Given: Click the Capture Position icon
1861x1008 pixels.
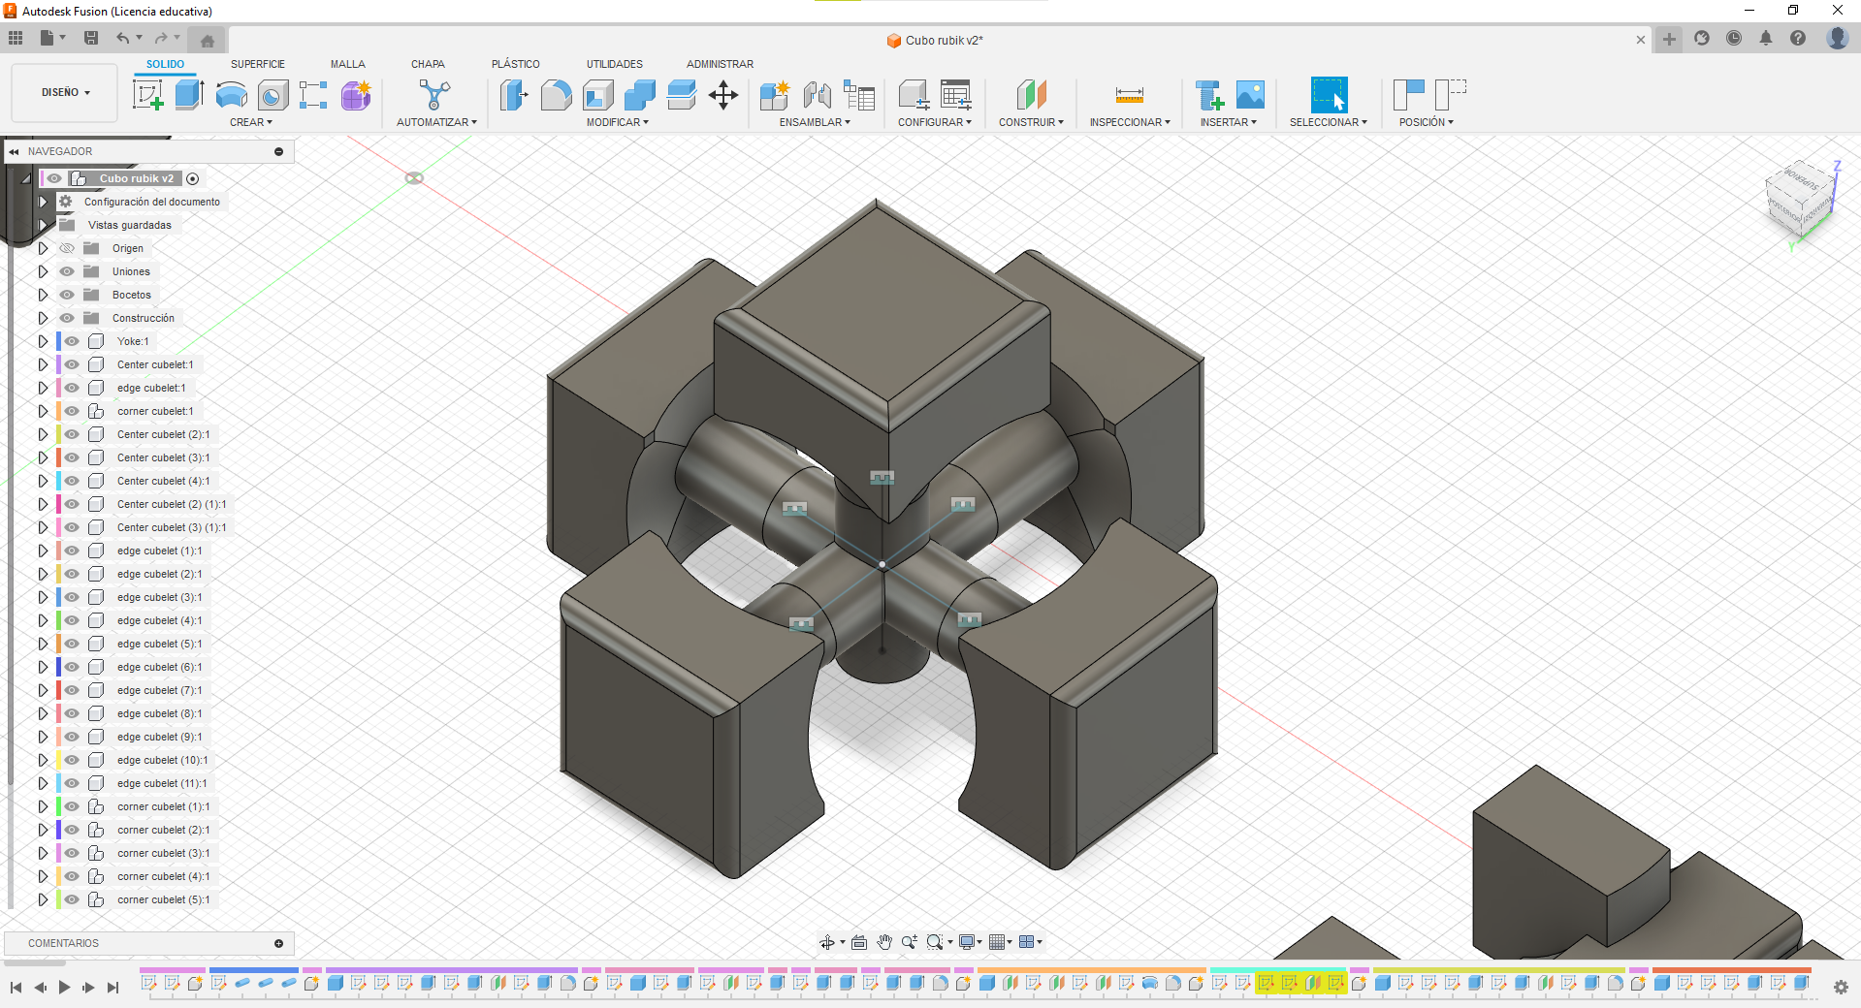Looking at the screenshot, I should [x=1408, y=95].
